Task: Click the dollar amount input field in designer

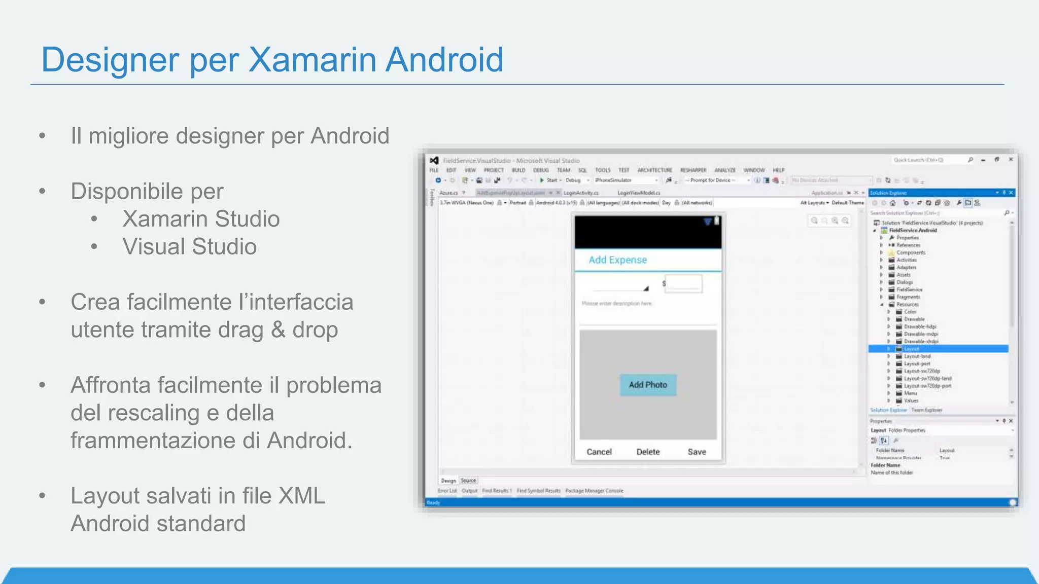Action: click(684, 284)
